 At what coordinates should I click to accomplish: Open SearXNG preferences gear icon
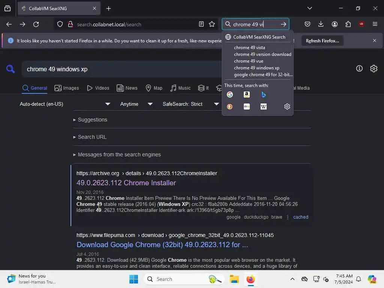[373, 69]
